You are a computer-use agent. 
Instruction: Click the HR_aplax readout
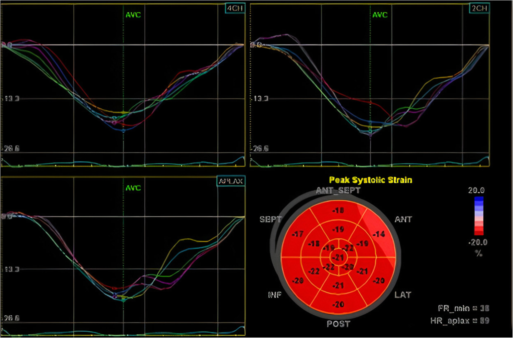pos(460,320)
